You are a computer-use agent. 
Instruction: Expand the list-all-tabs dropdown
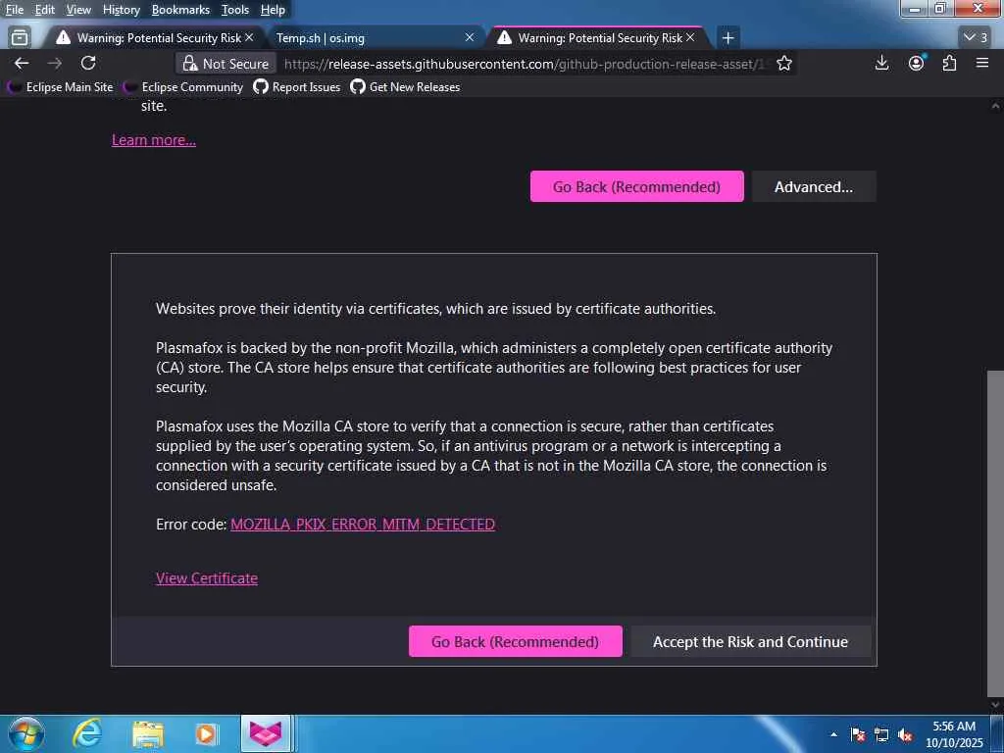[976, 38]
